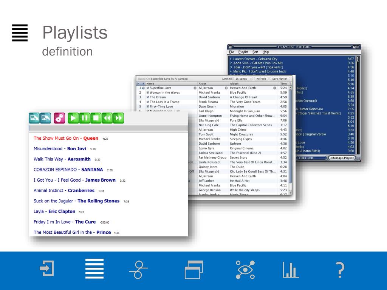
Task: Select Anna Vissi - Call Me entry
Action: (x=256, y=63)
